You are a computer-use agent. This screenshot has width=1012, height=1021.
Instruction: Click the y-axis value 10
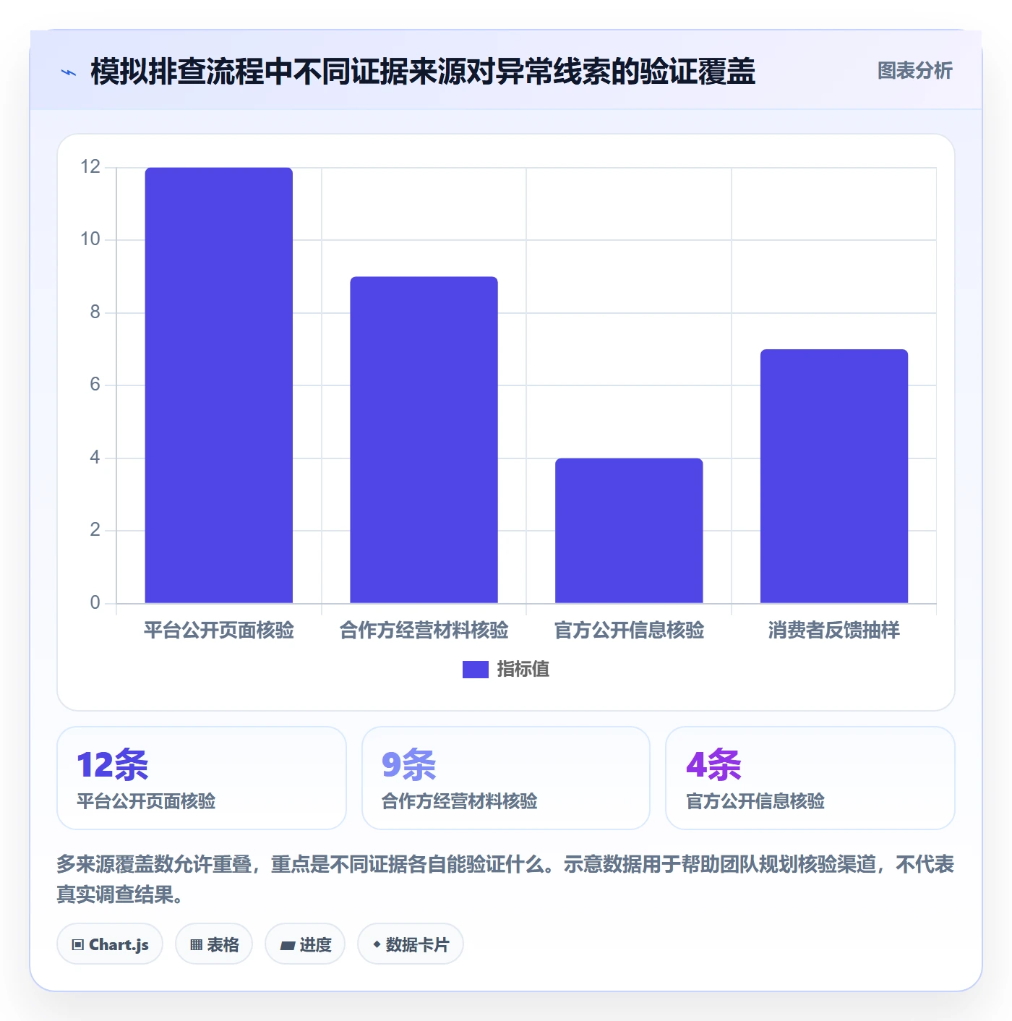[90, 239]
